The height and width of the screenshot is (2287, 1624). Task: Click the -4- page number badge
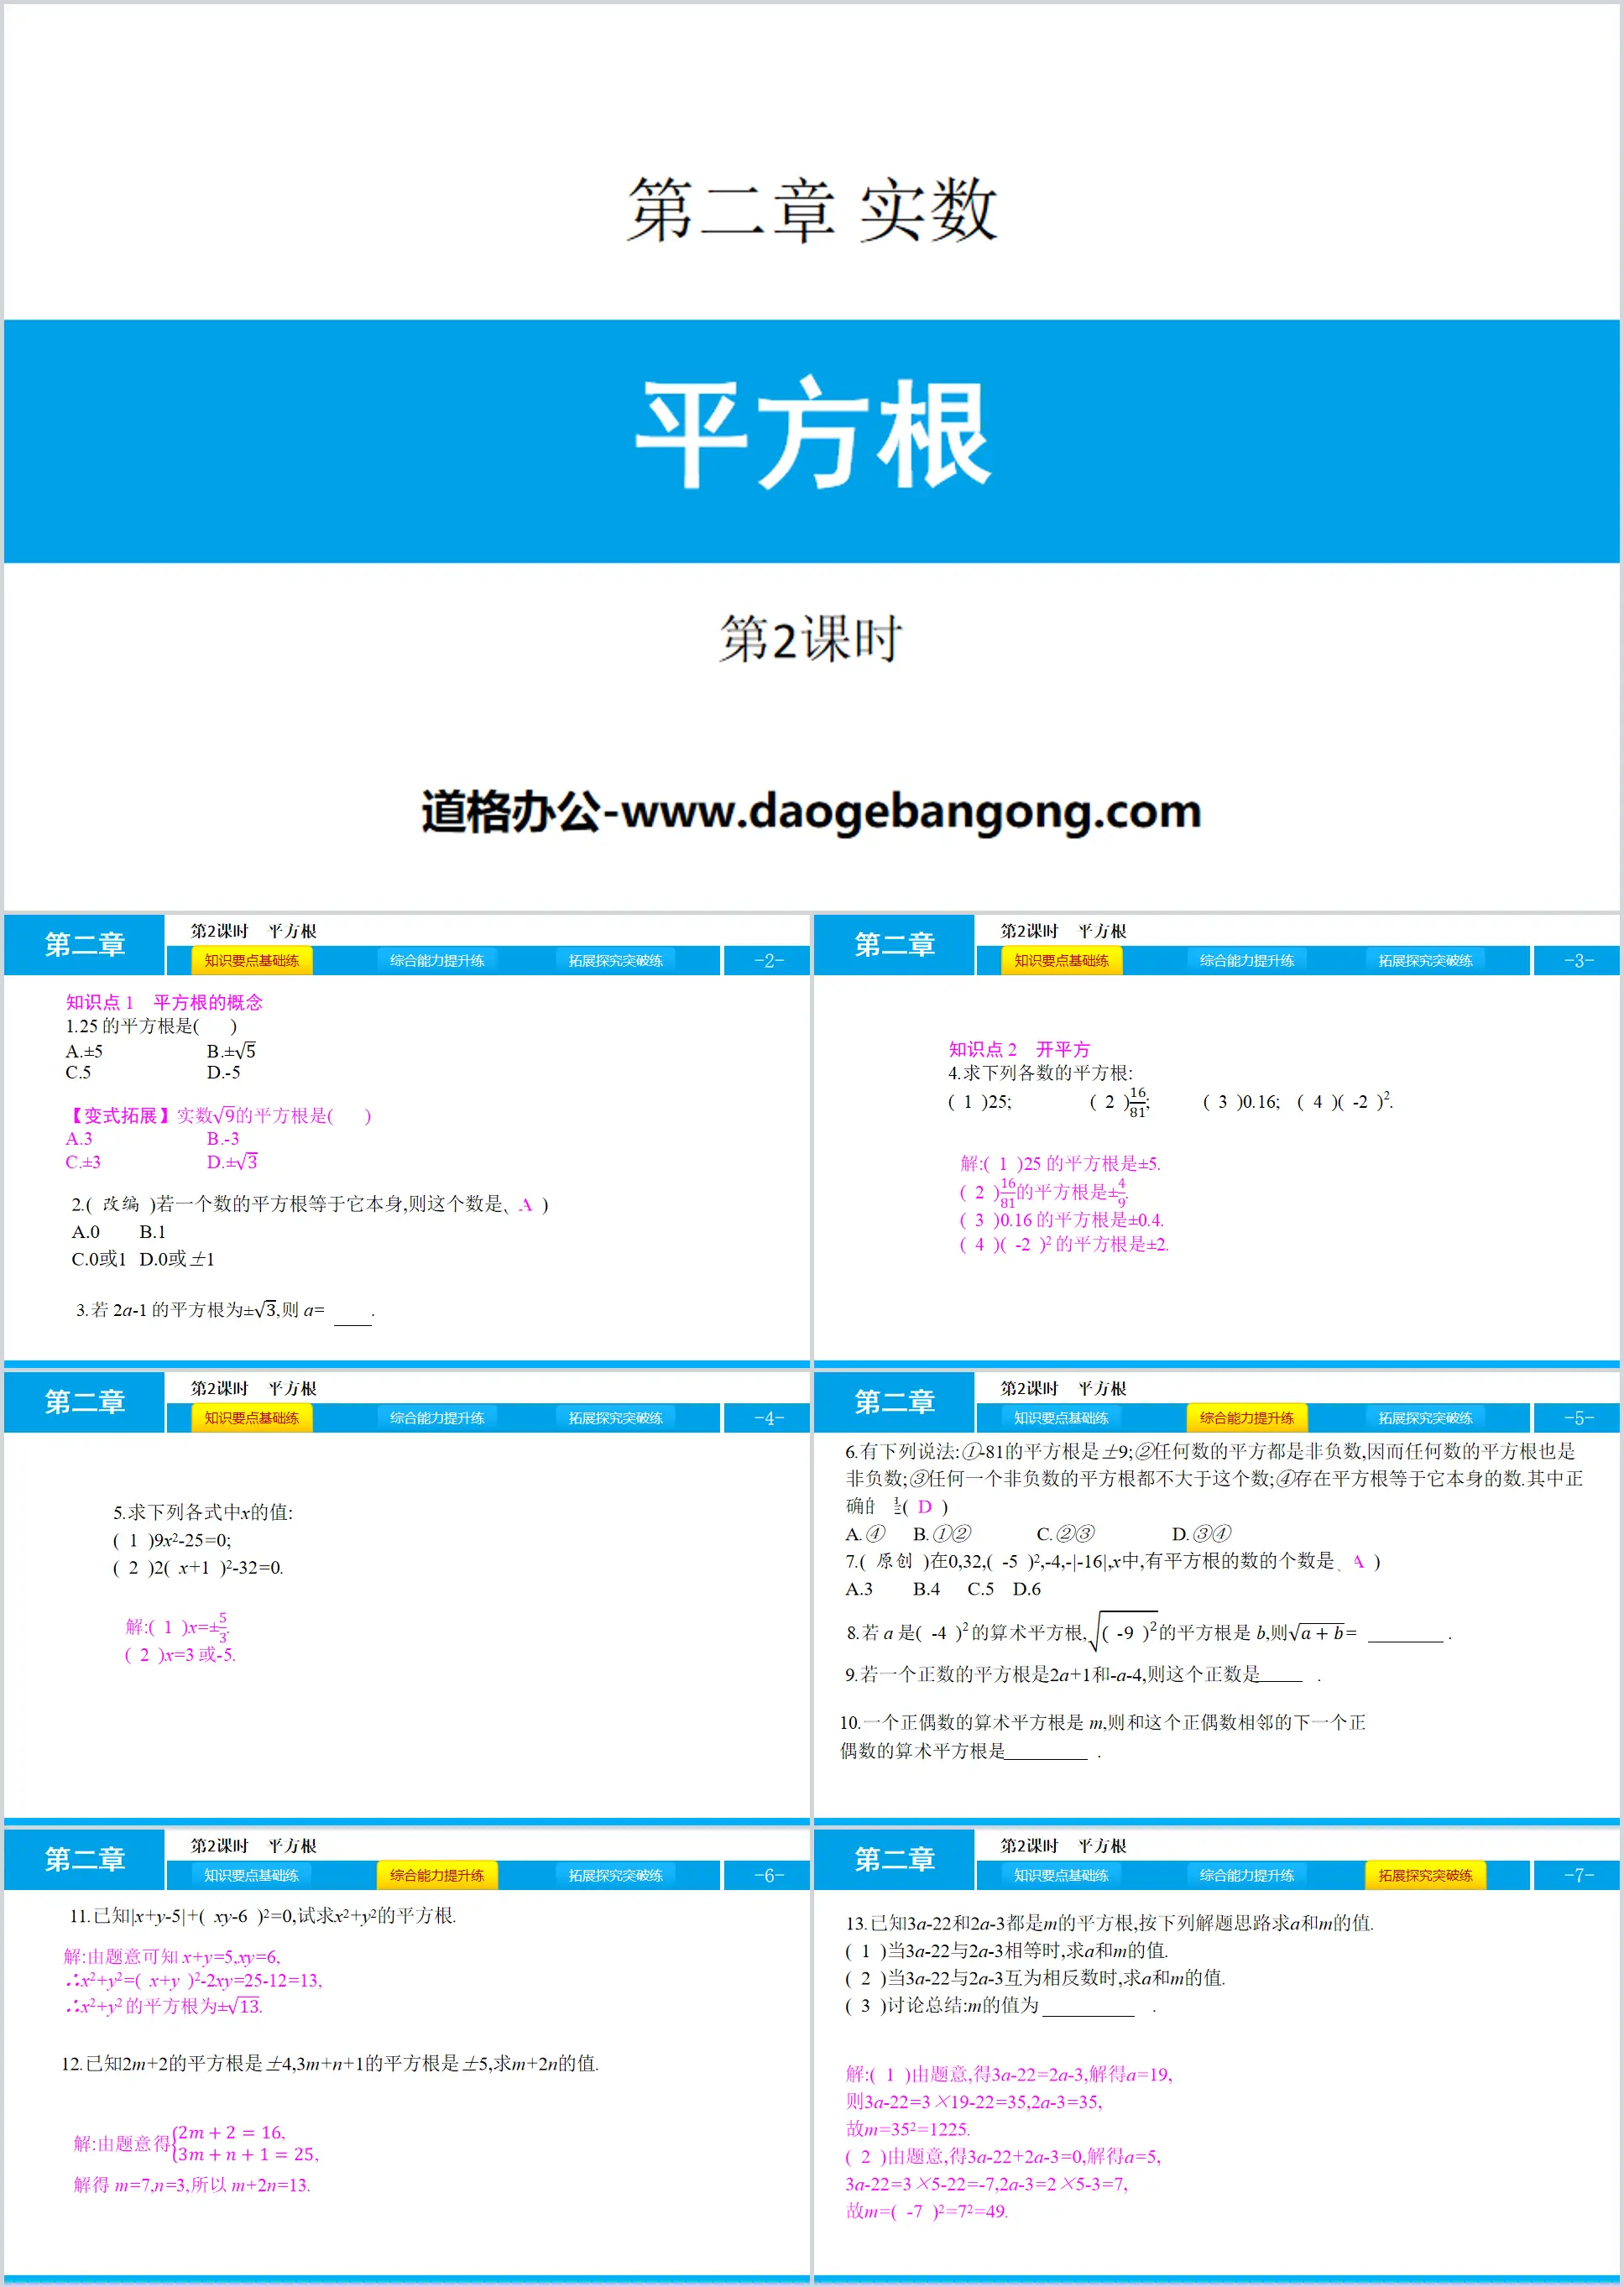click(x=768, y=1418)
